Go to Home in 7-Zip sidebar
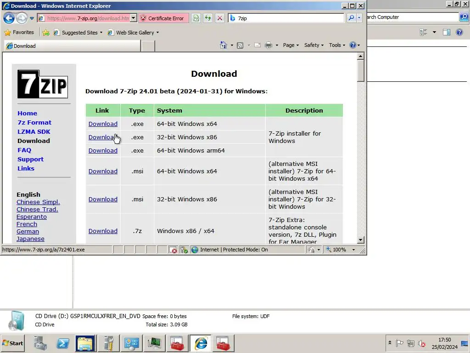470x353 pixels. point(27,113)
